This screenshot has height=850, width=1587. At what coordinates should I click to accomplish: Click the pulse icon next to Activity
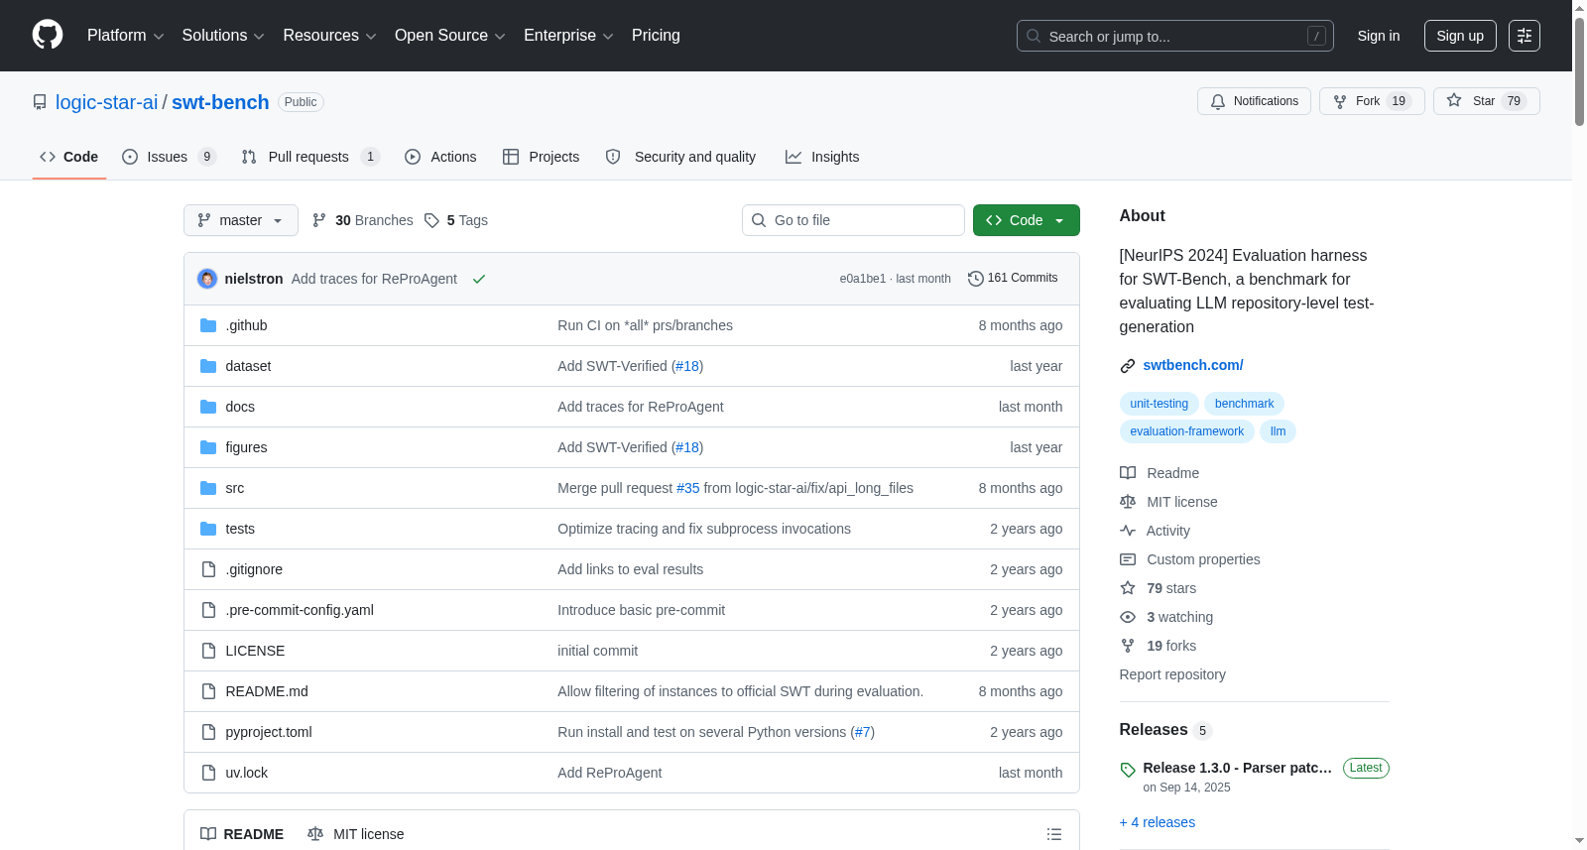[x=1128, y=531]
